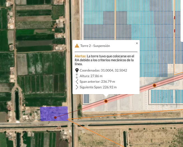Select the next tower marker on the red corridor
The image size is (183, 147).
tap(154, 85)
